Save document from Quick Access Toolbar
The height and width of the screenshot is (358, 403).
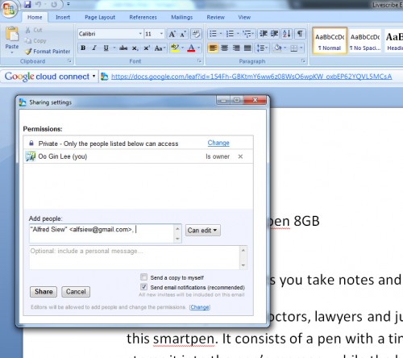pos(27,4)
